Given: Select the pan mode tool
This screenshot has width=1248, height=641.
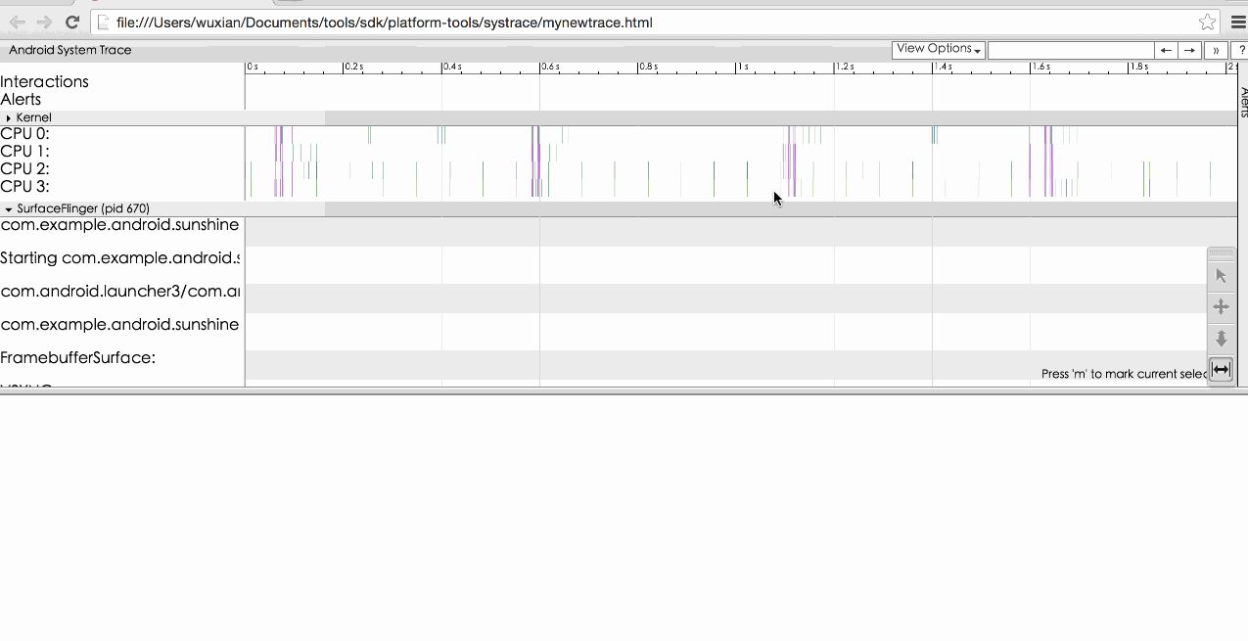Looking at the screenshot, I should point(1221,307).
